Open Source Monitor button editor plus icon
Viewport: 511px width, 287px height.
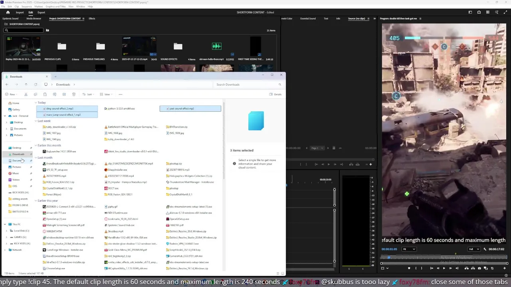[370, 164]
